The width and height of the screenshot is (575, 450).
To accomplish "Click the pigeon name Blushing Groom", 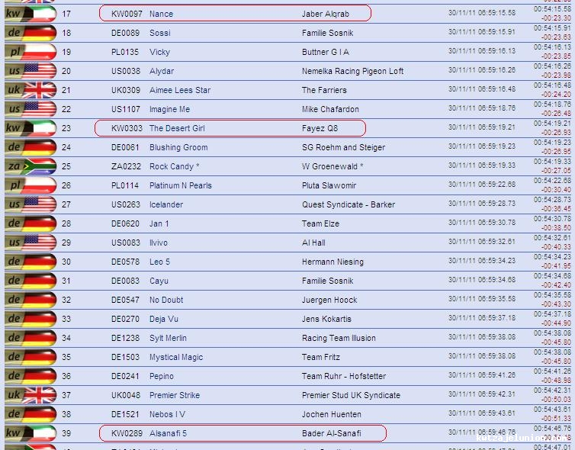I will (x=178, y=147).
